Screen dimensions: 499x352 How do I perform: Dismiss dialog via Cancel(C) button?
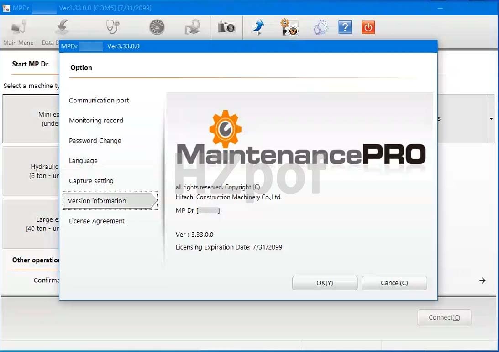tap(394, 282)
